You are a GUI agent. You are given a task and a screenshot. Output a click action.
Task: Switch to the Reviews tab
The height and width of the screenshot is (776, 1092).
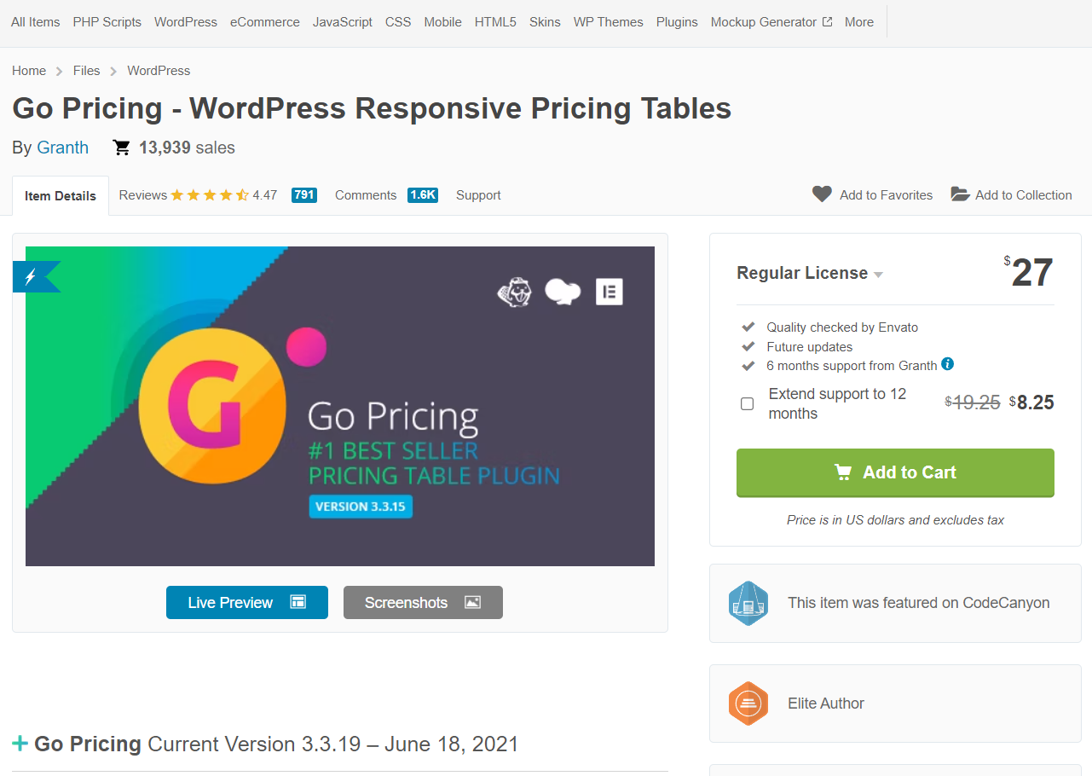[143, 194]
